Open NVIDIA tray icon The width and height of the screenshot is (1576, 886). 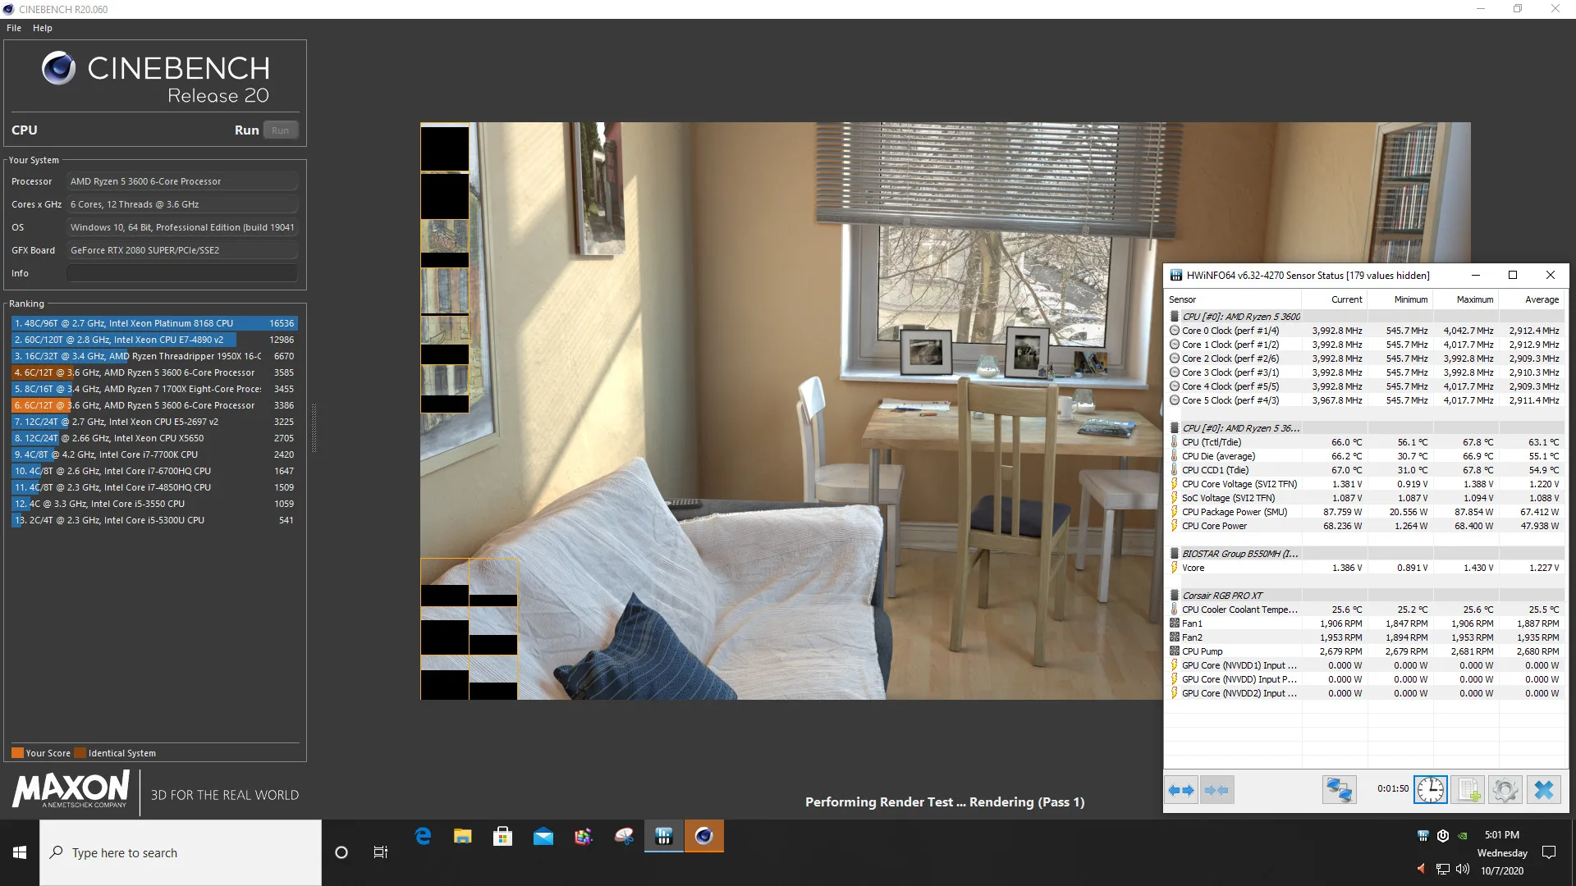coord(1463,836)
